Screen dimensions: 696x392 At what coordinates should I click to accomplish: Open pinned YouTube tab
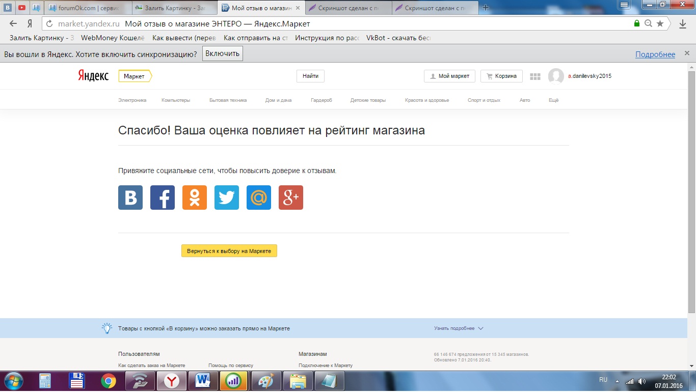coord(22,8)
